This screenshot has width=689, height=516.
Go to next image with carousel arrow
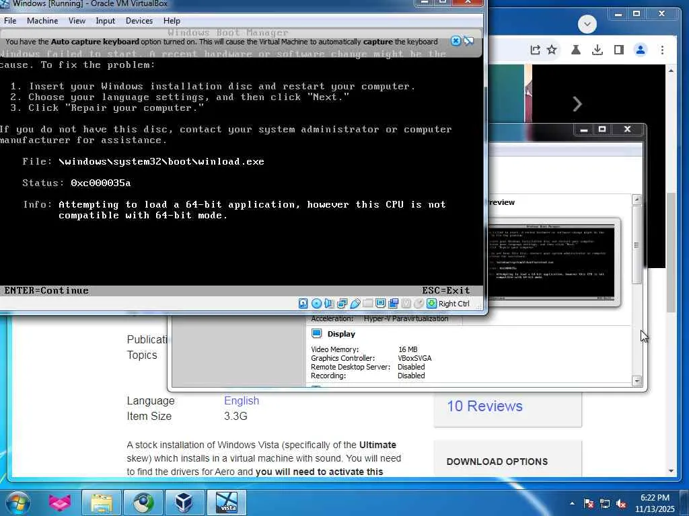[577, 104]
